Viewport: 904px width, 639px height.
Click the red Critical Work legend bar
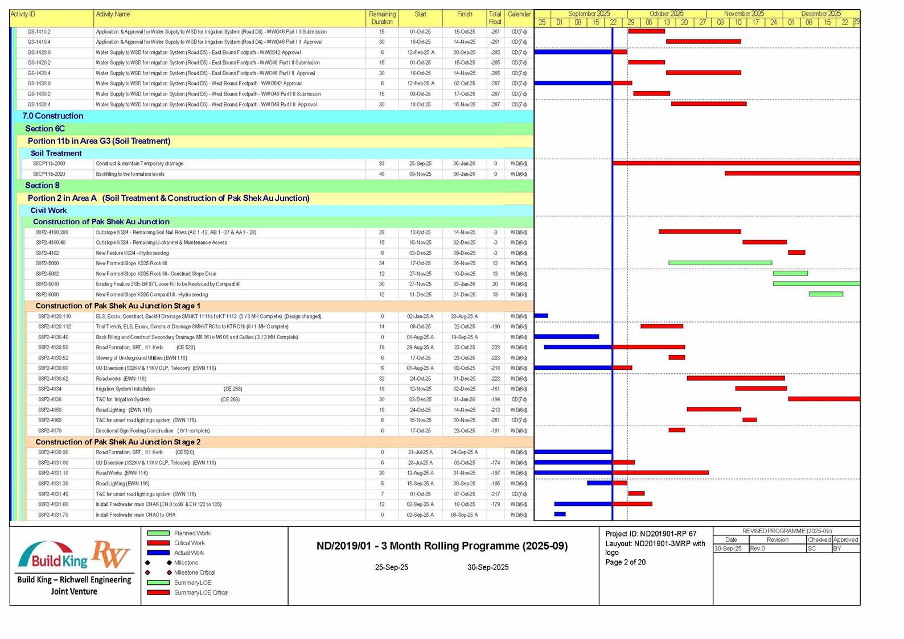tap(158, 543)
